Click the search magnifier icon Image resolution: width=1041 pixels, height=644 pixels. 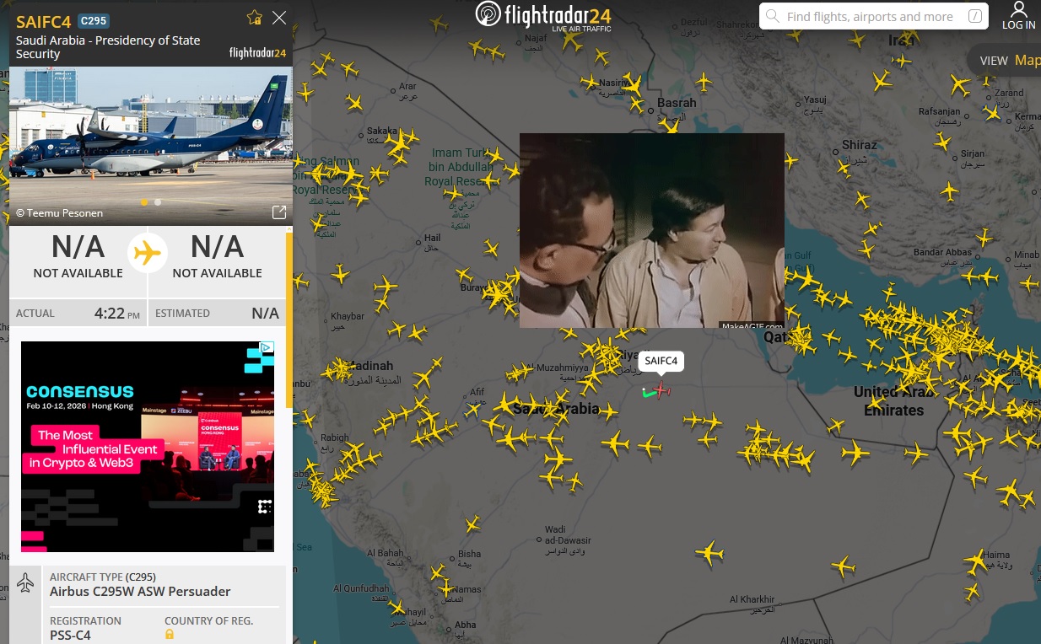click(x=773, y=17)
